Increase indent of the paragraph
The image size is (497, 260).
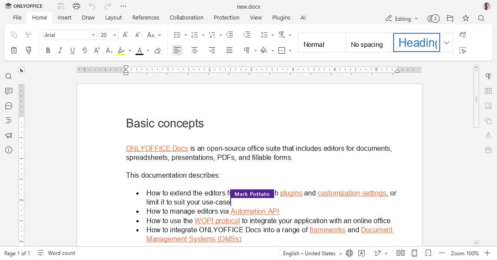247,35
